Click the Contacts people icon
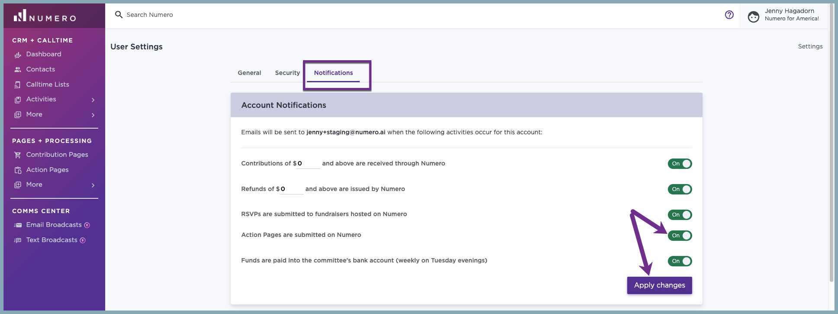 [18, 69]
